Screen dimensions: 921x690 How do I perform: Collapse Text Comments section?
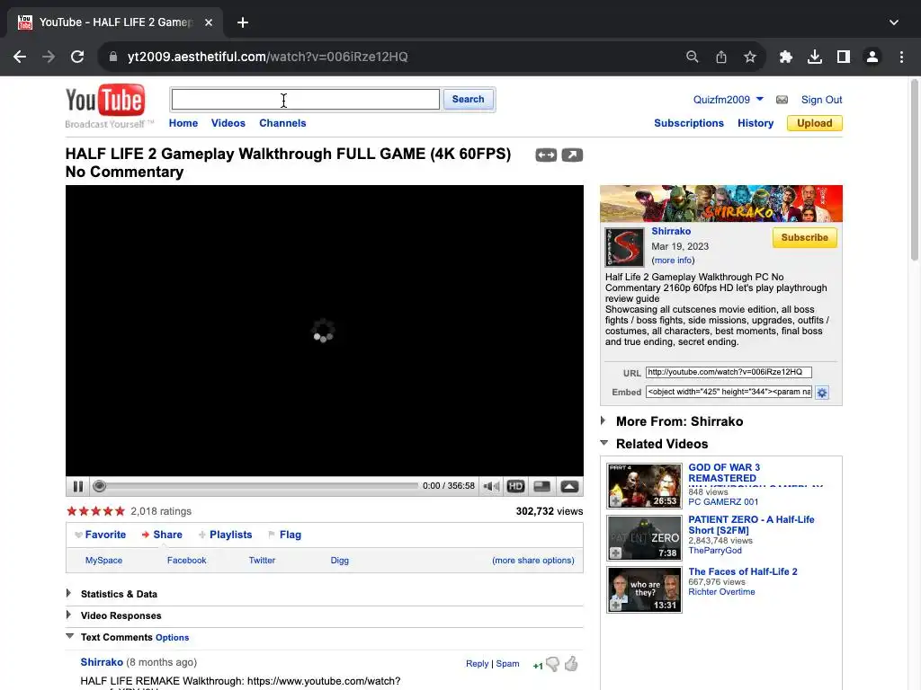(x=70, y=636)
